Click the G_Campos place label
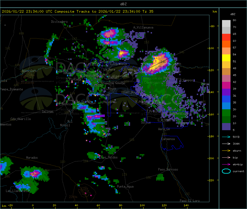Viewport: 247px width, 209px height. 186,80
